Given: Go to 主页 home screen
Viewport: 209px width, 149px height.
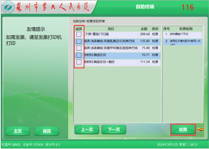Looking at the screenshot, I should 18,131.
